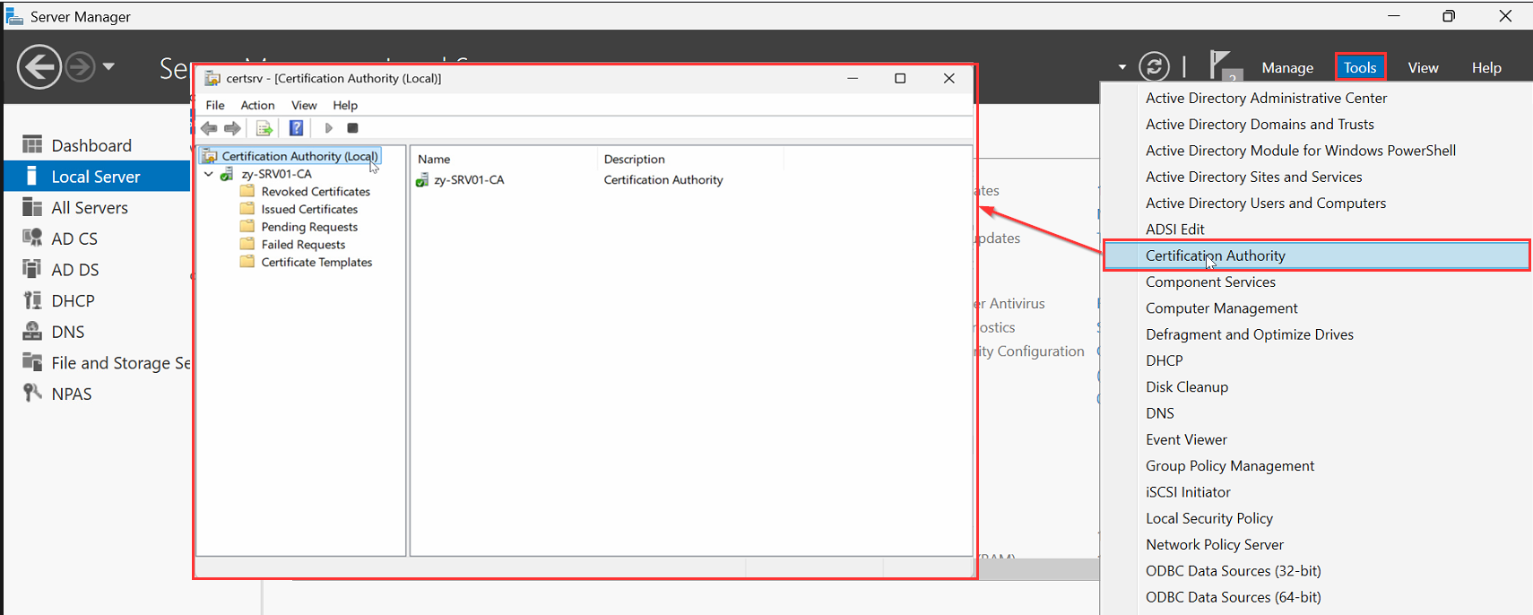
Task: Click the Refresh icon in Server Manager
Action: point(1154,66)
